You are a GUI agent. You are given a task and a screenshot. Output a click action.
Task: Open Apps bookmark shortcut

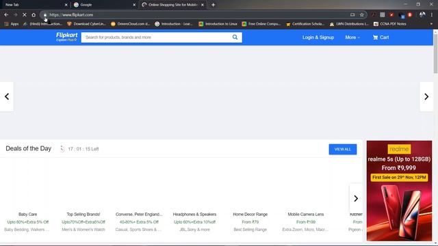click(x=12, y=24)
